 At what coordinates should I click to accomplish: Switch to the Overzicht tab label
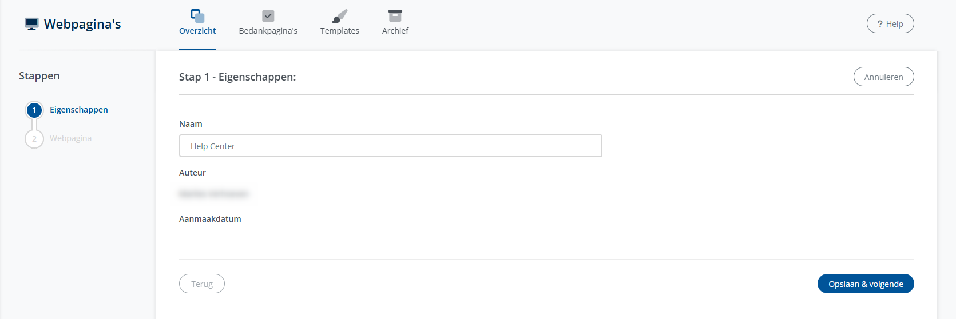coord(197,31)
